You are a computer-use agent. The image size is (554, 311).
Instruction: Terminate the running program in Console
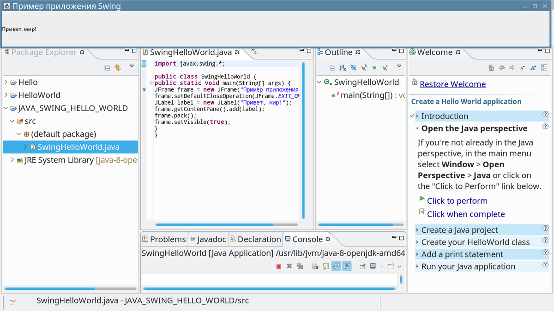279,266
